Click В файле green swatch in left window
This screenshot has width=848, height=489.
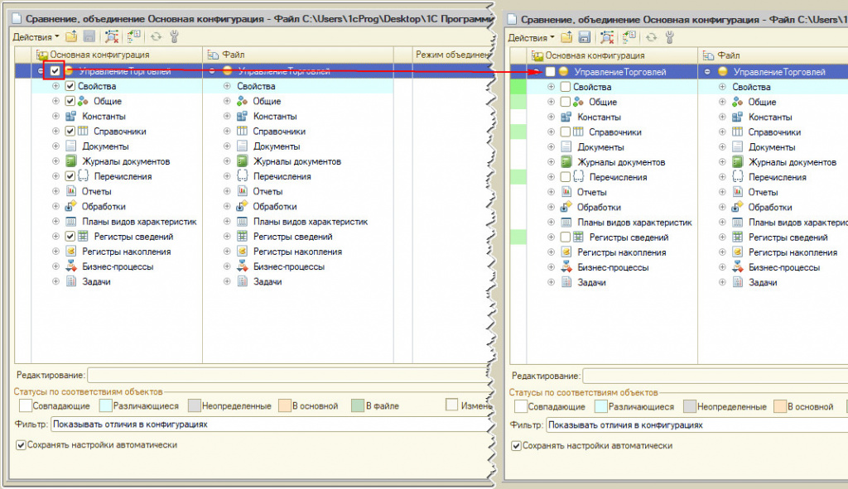358,405
